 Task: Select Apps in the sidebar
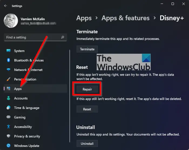click(x=35, y=89)
